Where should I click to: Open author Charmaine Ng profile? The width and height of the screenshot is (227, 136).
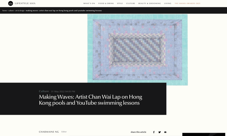coord(49,132)
